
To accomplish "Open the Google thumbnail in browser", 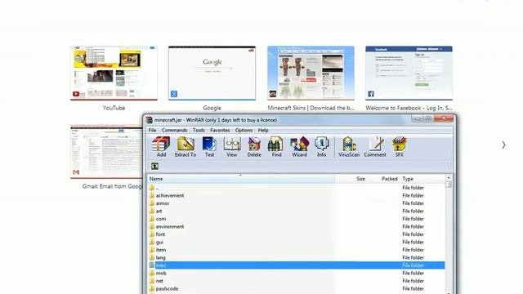I will coord(212,73).
